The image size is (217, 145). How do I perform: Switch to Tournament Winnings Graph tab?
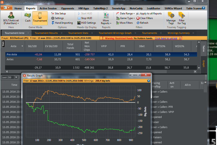point(115,33)
